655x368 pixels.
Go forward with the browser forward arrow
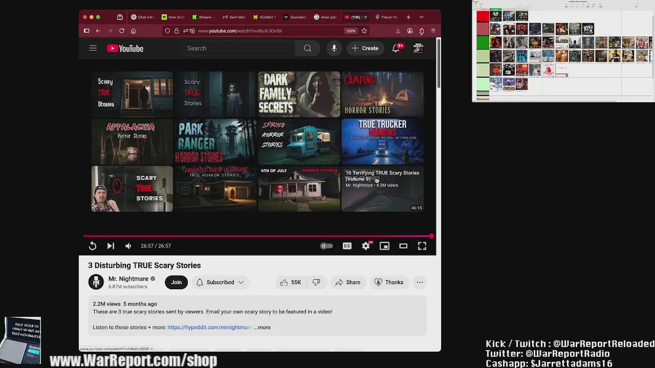(x=110, y=31)
